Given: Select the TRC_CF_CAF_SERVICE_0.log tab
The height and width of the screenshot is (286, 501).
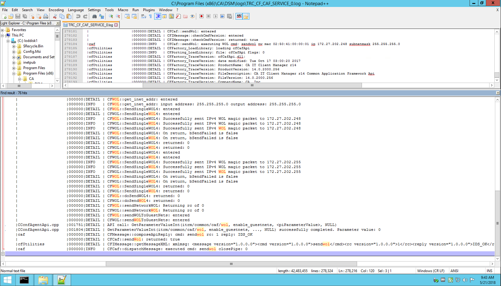Looking at the screenshot, I should 90,25.
